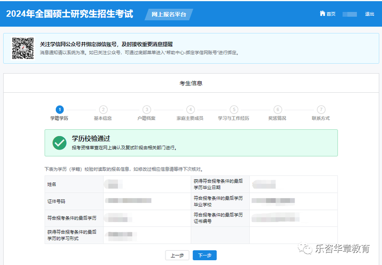
Task: Click the WeChat QR code image
Action: tap(22, 48)
